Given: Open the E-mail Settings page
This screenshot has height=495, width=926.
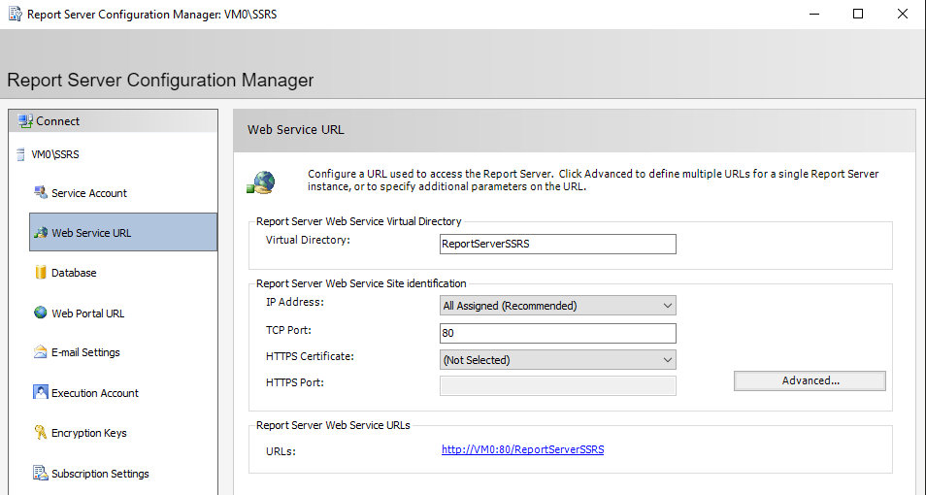Looking at the screenshot, I should (123, 352).
